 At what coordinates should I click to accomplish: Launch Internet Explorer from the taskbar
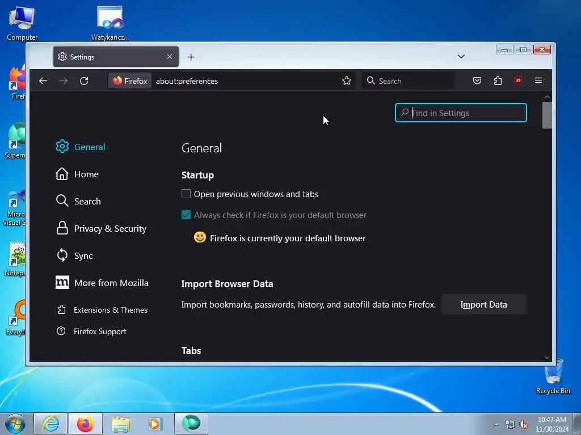pos(50,424)
